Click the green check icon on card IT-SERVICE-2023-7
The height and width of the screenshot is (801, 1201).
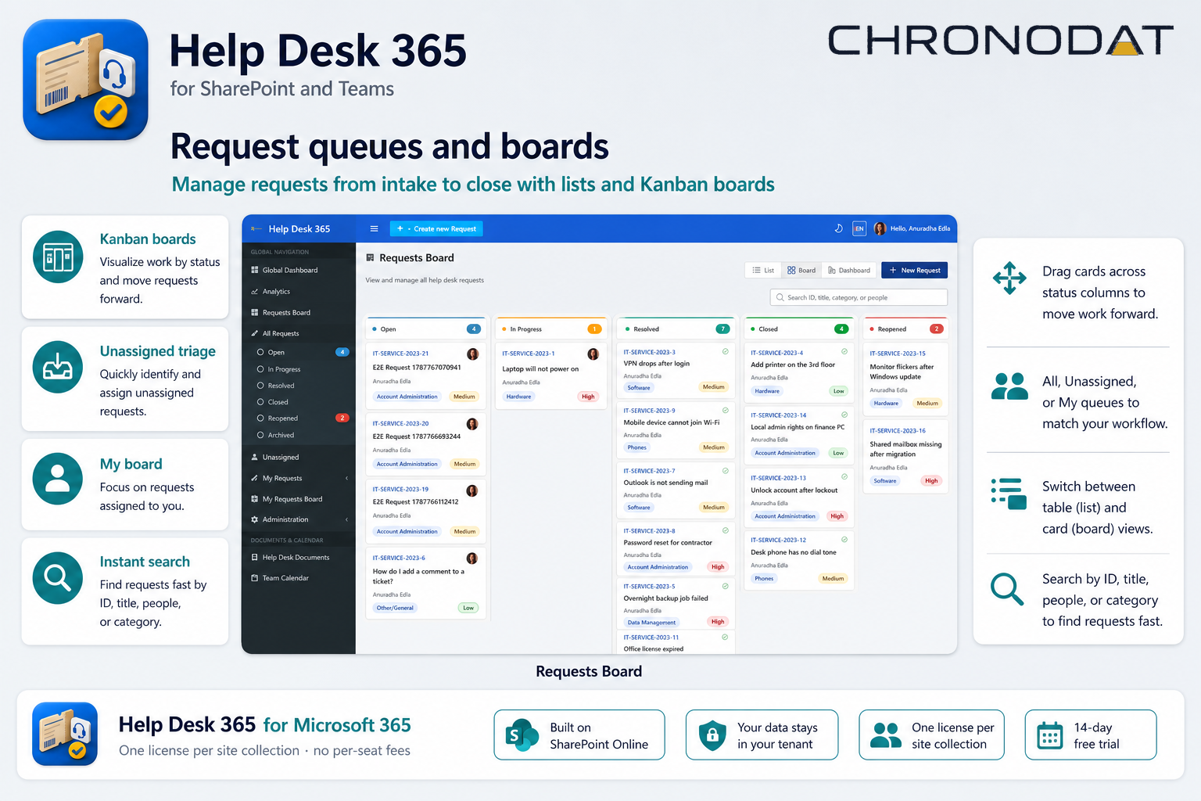pyautogui.click(x=726, y=471)
